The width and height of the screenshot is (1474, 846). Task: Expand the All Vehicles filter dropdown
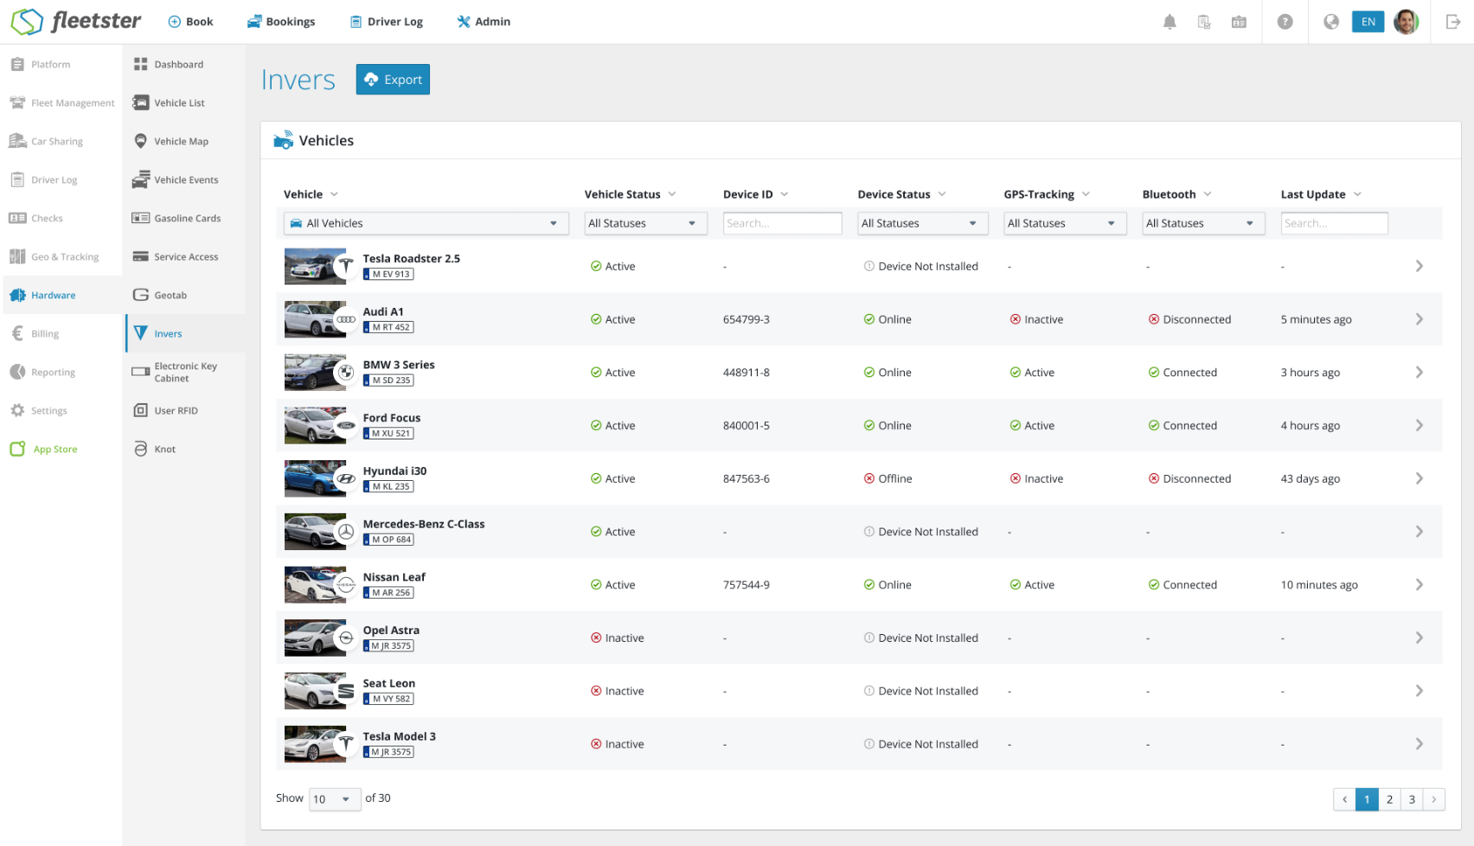(426, 223)
